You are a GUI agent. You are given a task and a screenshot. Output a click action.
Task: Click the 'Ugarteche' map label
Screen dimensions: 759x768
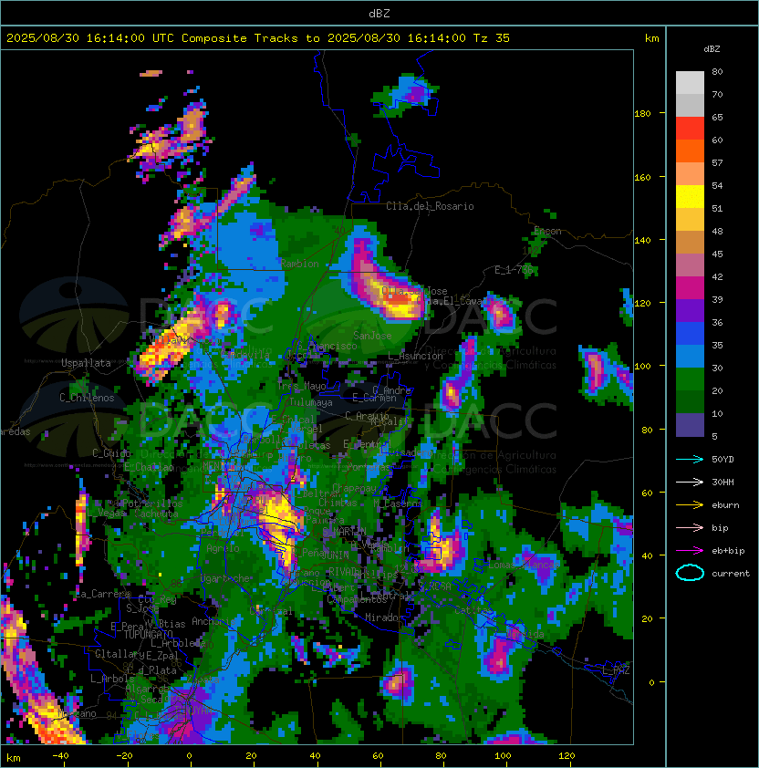click(225, 578)
